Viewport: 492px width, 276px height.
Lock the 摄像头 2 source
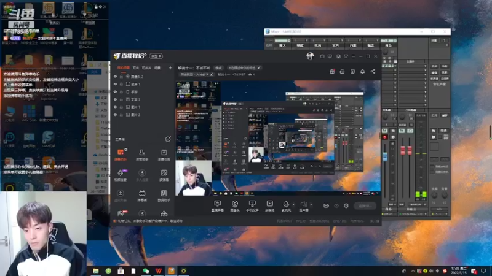[x=121, y=76]
